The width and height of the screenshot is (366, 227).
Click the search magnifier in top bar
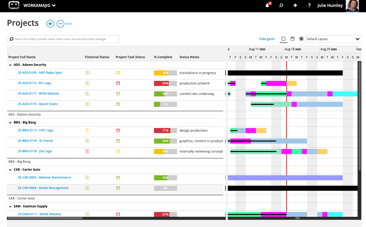(281, 5)
